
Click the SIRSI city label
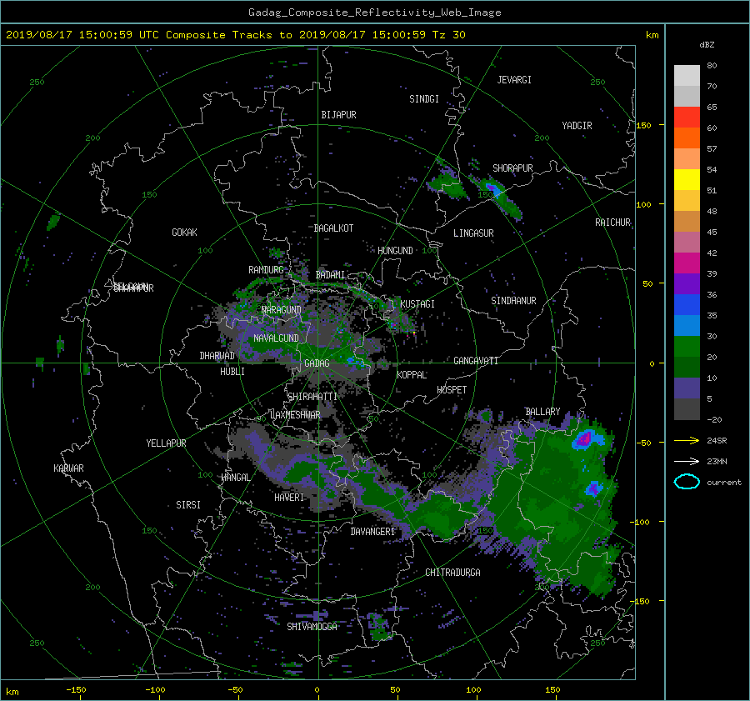click(x=188, y=505)
